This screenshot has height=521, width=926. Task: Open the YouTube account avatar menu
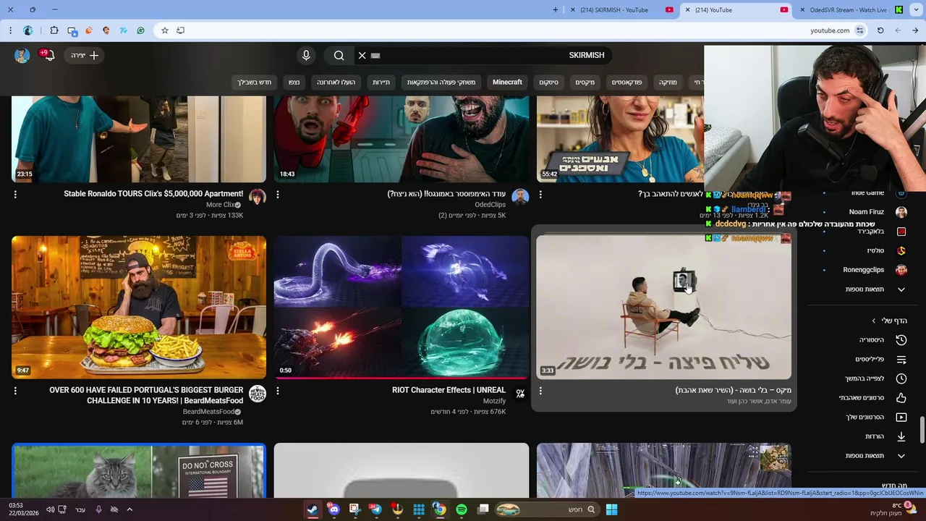[x=22, y=55]
